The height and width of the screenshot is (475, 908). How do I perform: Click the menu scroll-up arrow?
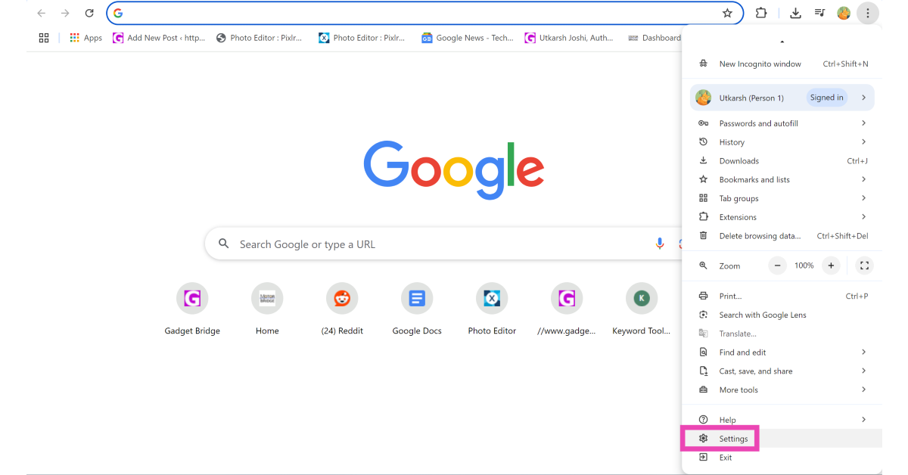tap(782, 42)
